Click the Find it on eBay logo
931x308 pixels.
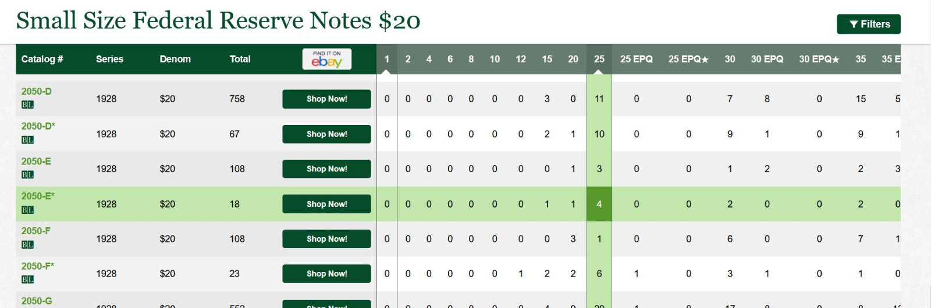pos(327,59)
